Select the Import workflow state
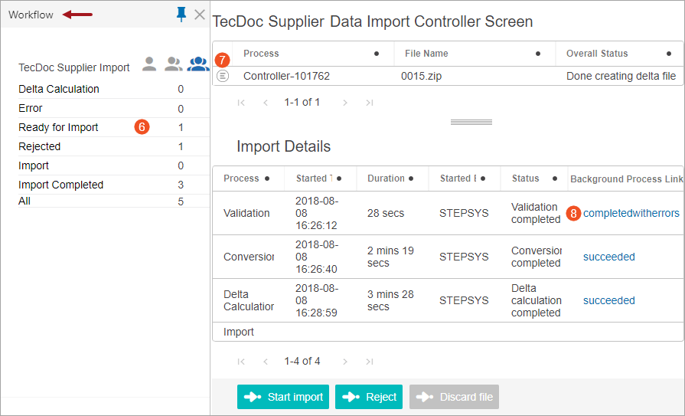 tap(34, 165)
